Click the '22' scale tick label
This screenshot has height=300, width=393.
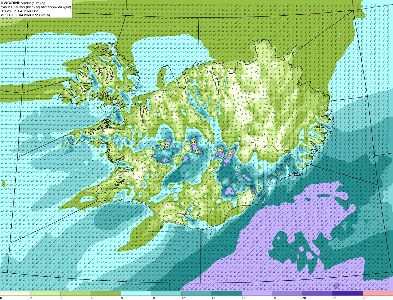[x=334, y=298]
